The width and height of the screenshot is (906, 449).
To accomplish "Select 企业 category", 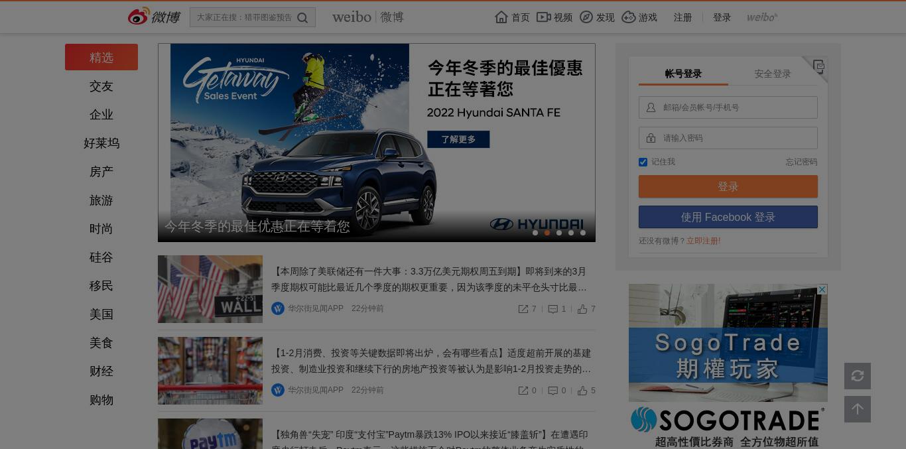I will tap(101, 115).
